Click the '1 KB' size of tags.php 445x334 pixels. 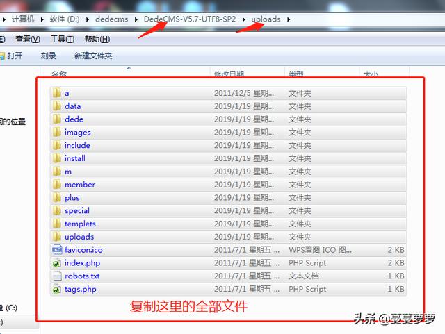click(x=396, y=289)
